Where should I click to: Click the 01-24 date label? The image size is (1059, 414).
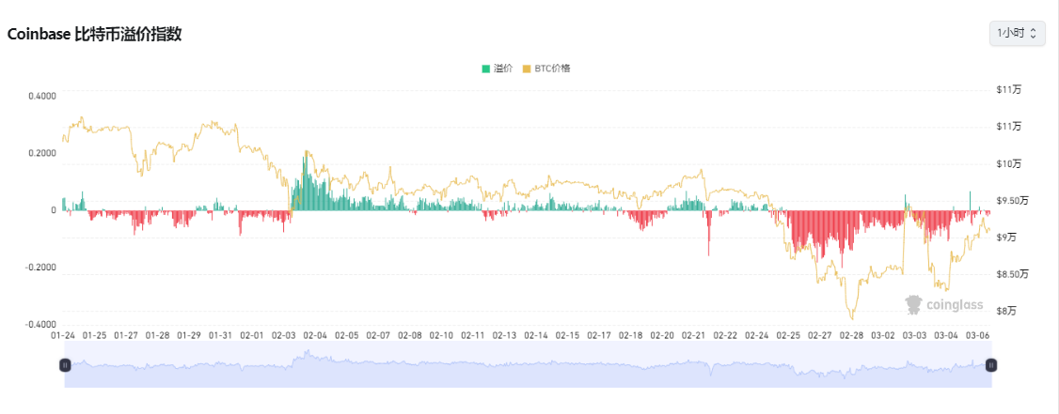(x=63, y=335)
